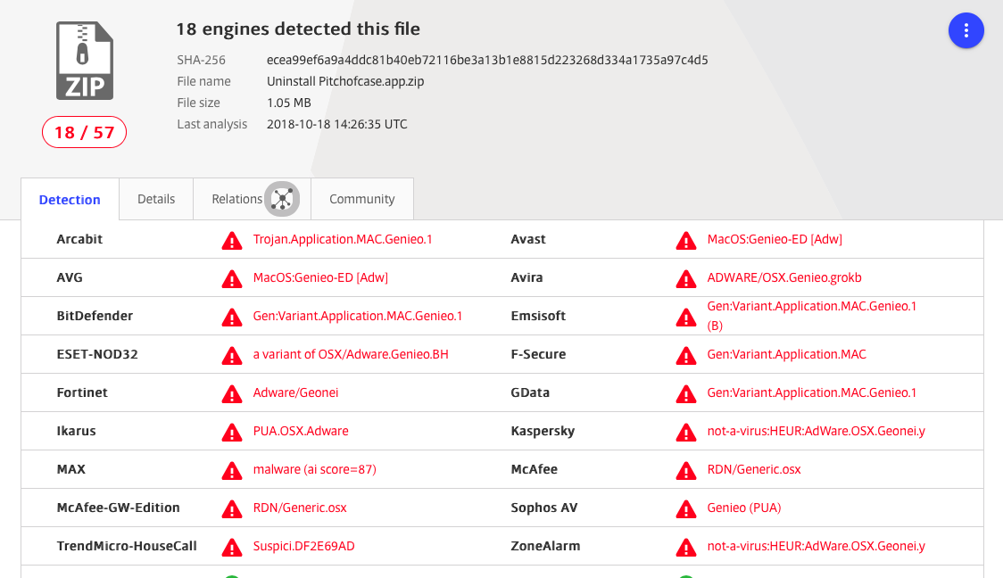Click the Fortinet detection alert icon
The width and height of the screenshot is (1003, 578).
pyautogui.click(x=232, y=393)
